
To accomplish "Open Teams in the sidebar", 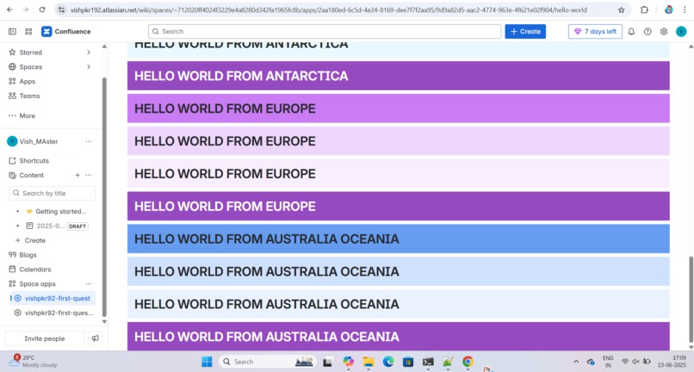I will [x=29, y=96].
